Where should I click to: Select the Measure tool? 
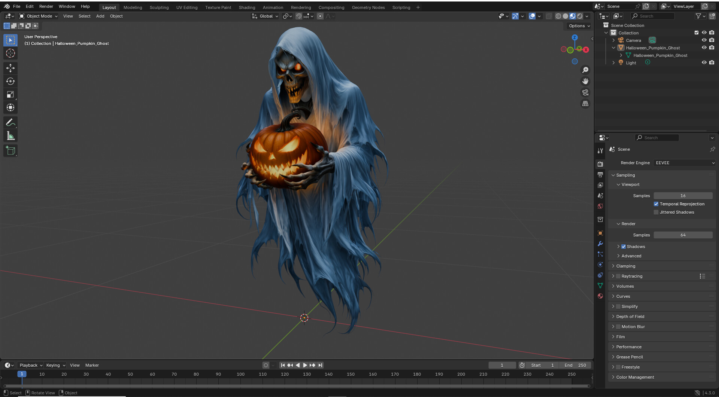tap(10, 136)
